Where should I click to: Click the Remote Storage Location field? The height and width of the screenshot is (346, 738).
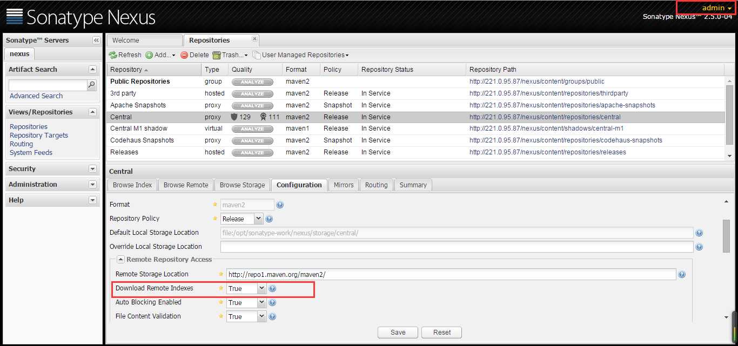pos(451,274)
